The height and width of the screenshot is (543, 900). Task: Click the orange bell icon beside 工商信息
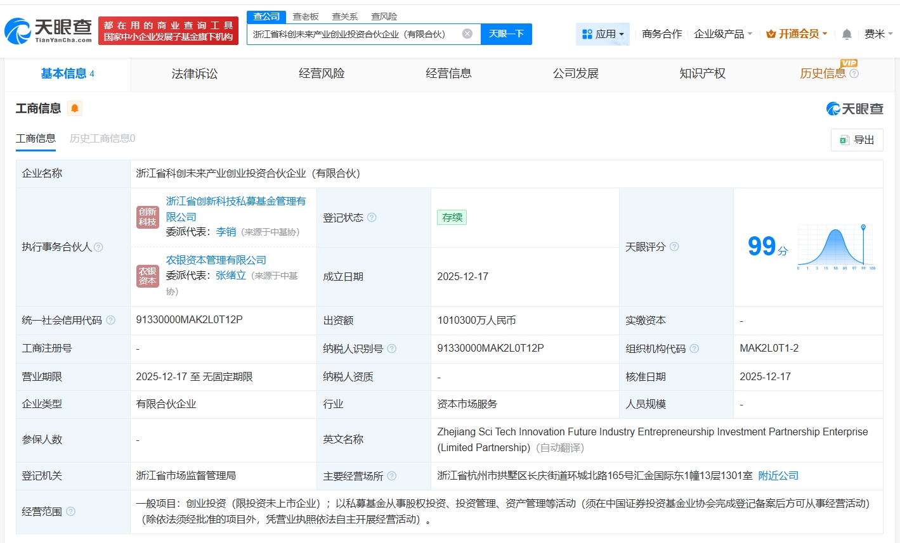coord(74,108)
